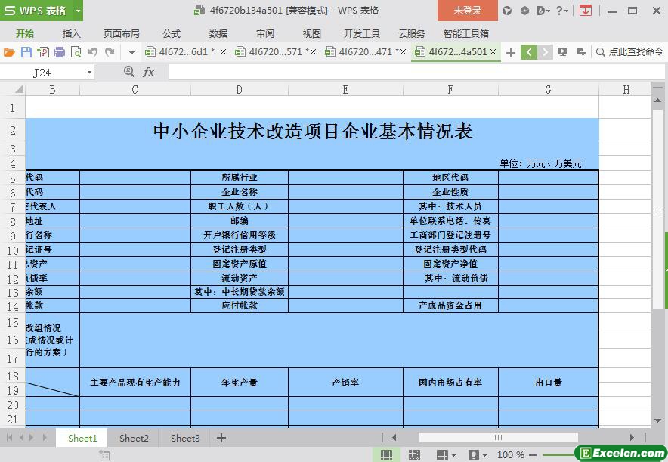Click the horizontal scrollbar thumb
Screen dimensions: 668x462
(498, 437)
